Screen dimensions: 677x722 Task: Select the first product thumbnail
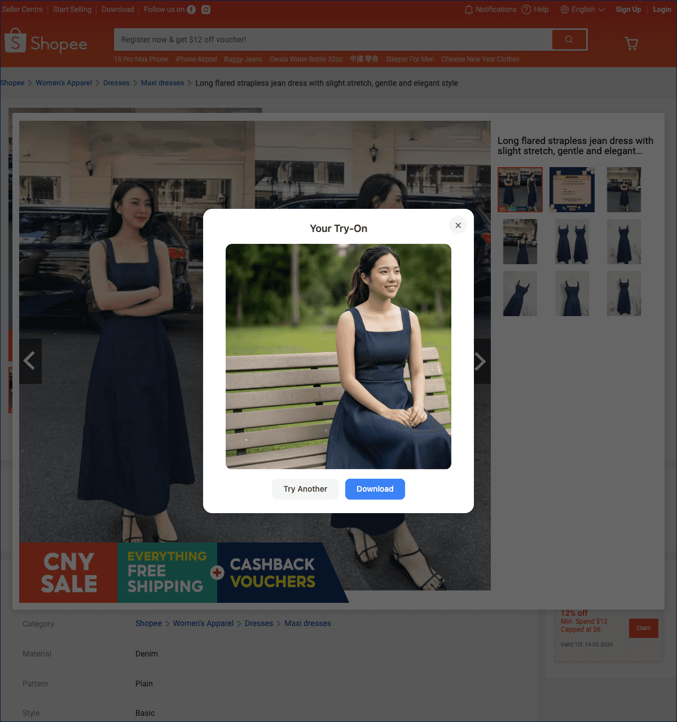pyautogui.click(x=520, y=190)
